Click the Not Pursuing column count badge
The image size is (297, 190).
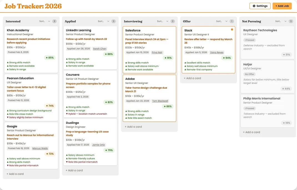coord(291,21)
